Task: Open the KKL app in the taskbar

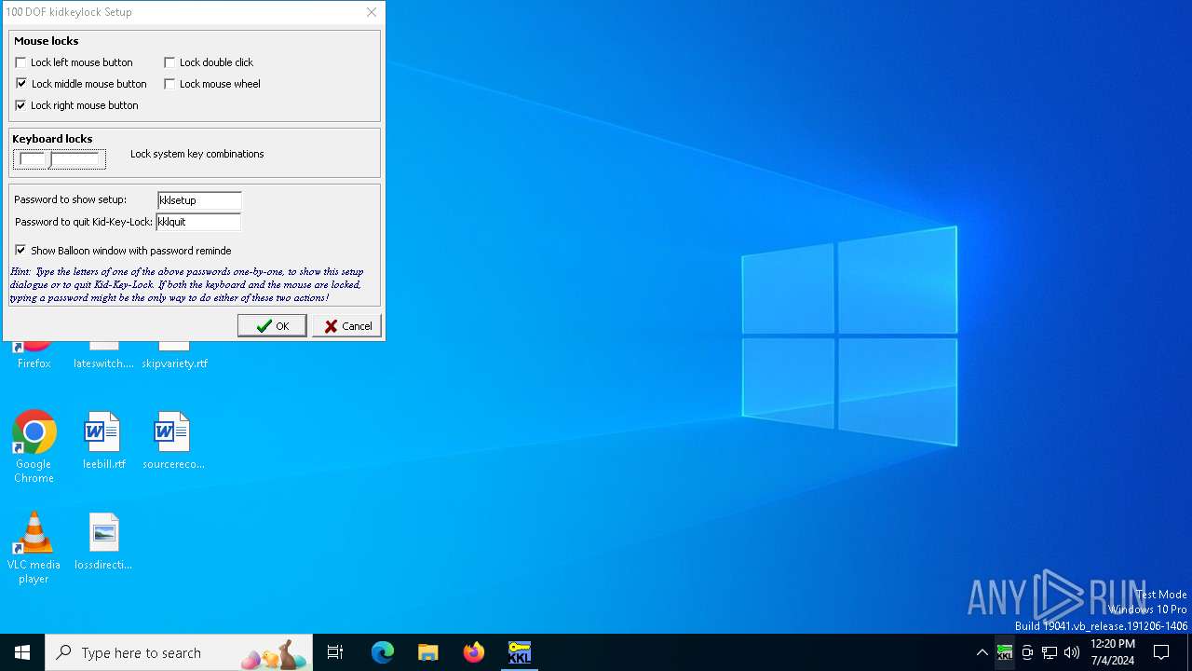Action: tap(520, 652)
